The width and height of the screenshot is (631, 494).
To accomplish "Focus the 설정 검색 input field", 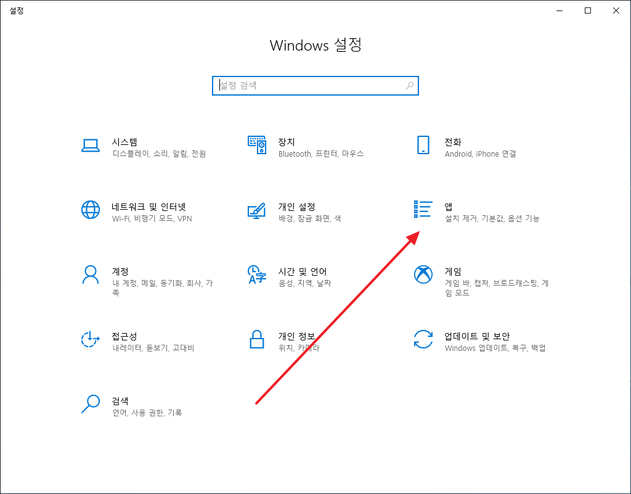I will point(315,85).
